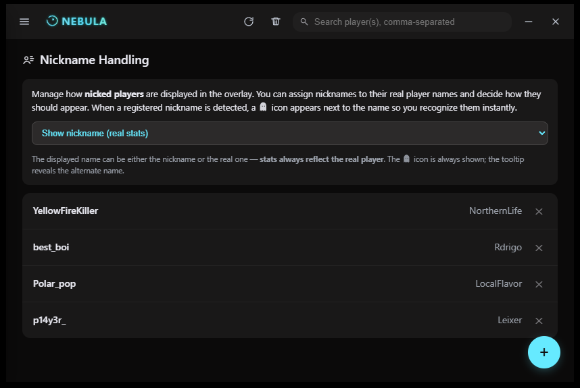580x388 pixels.
Task: Delete the best_boi nickname mapping
Action: coord(539,248)
